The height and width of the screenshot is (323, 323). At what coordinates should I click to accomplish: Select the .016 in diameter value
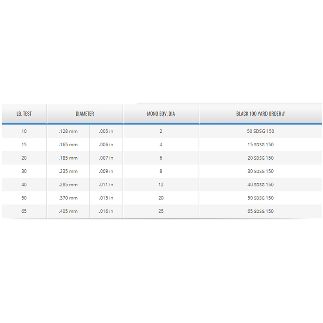click(x=106, y=212)
